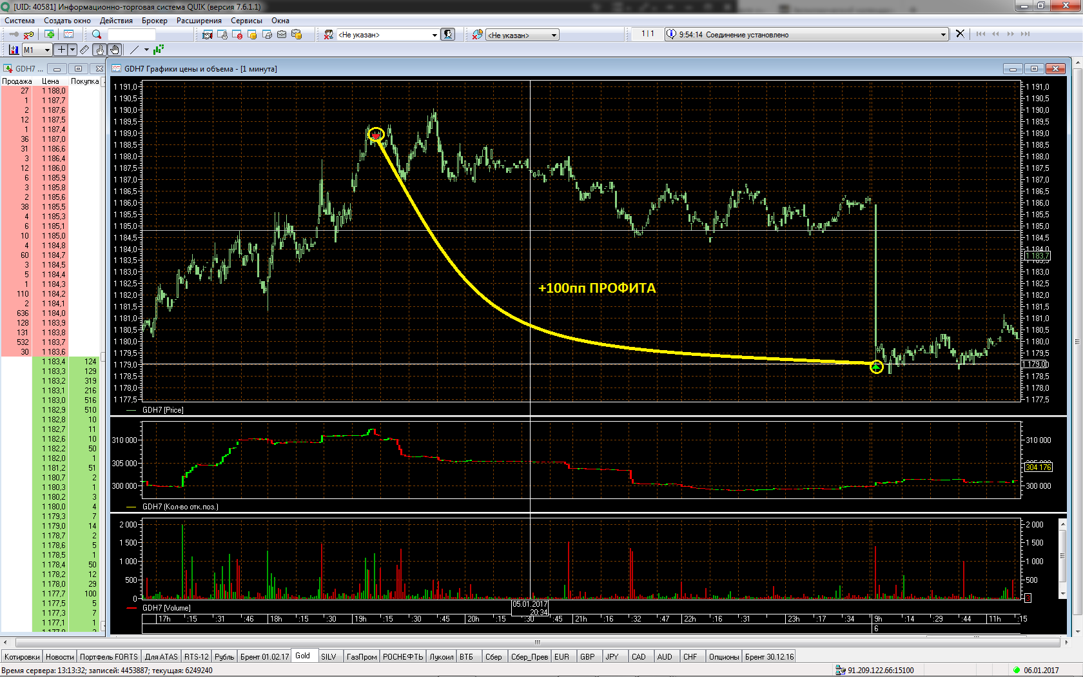Open the Расширения menu

click(199, 21)
